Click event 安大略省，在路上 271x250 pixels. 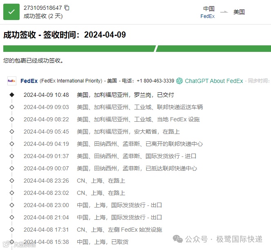coord(128,132)
